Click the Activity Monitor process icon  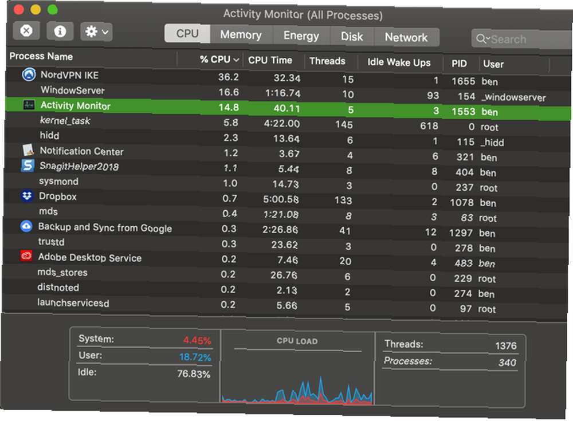29,105
